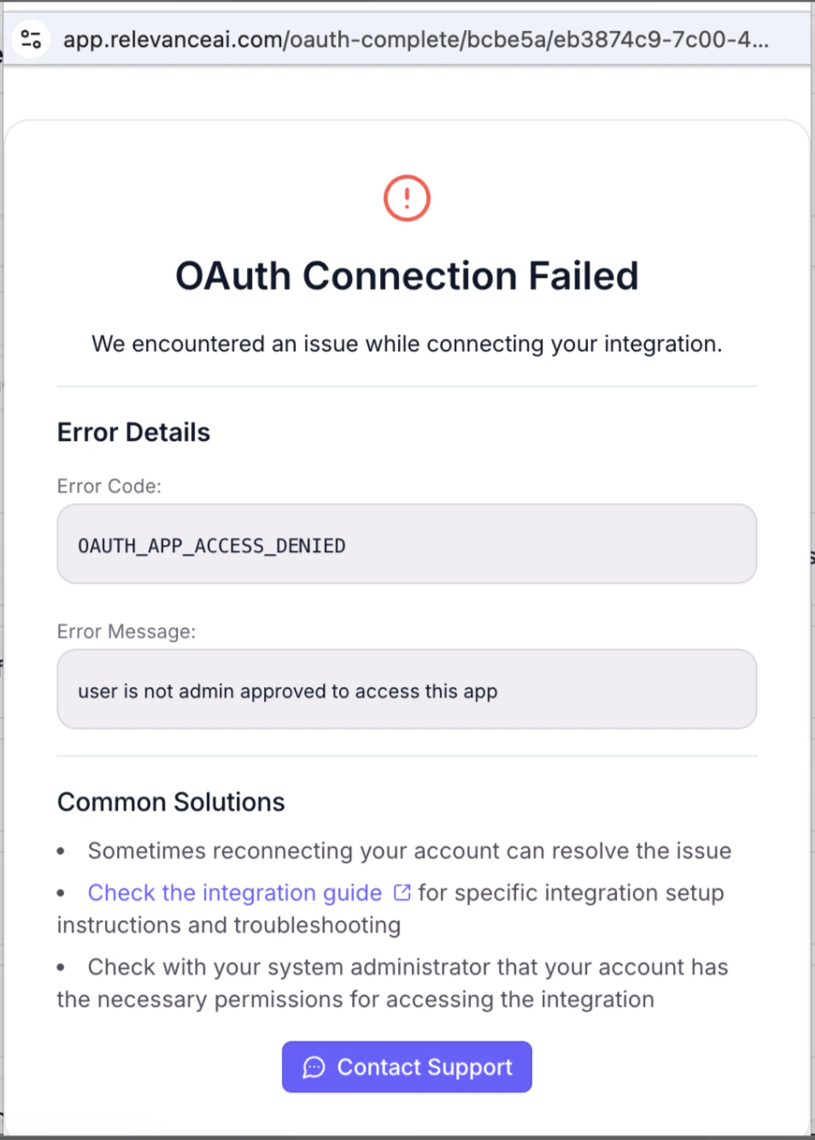Click the Common Solutions heading

coord(170,802)
